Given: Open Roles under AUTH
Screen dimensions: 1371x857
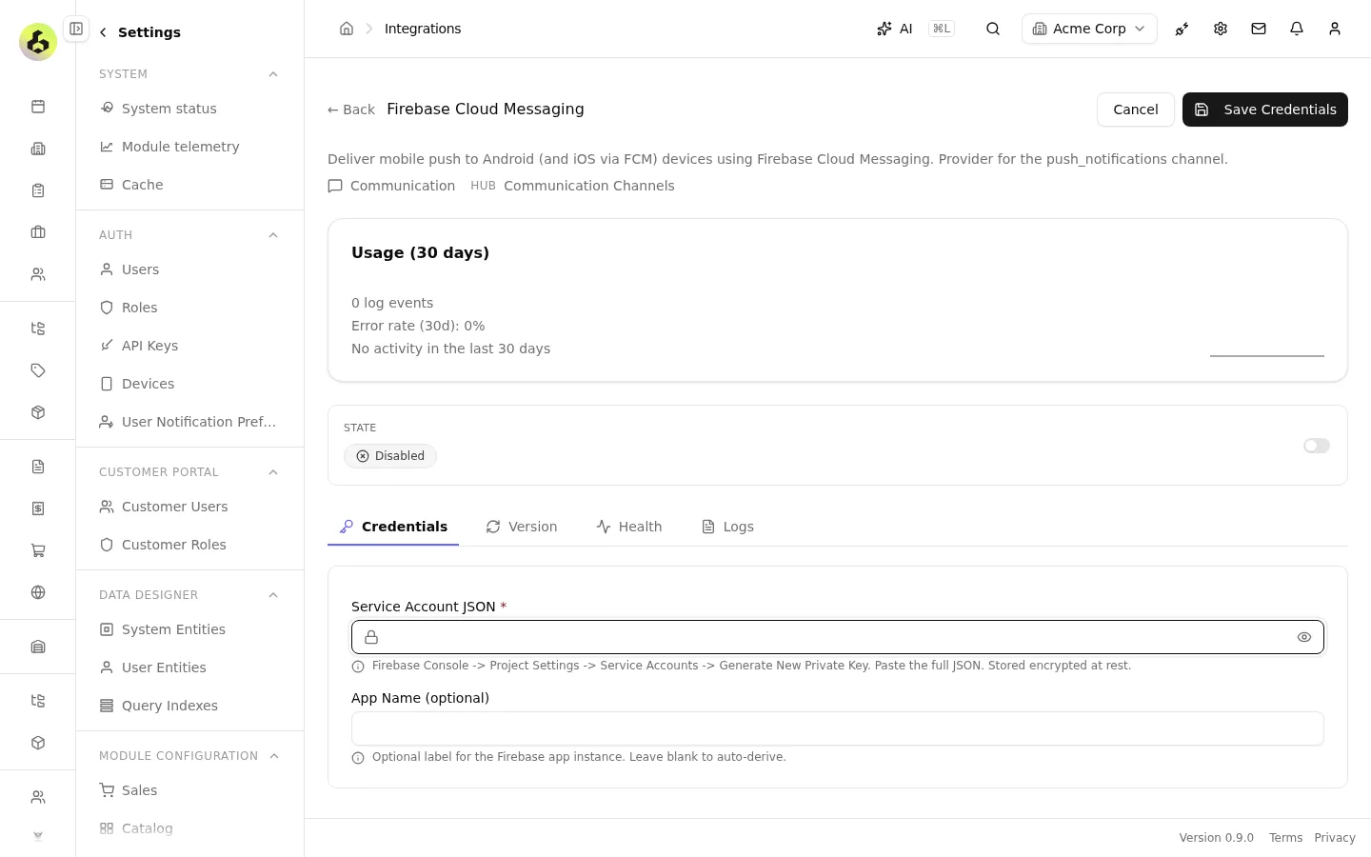Looking at the screenshot, I should point(190,308).
